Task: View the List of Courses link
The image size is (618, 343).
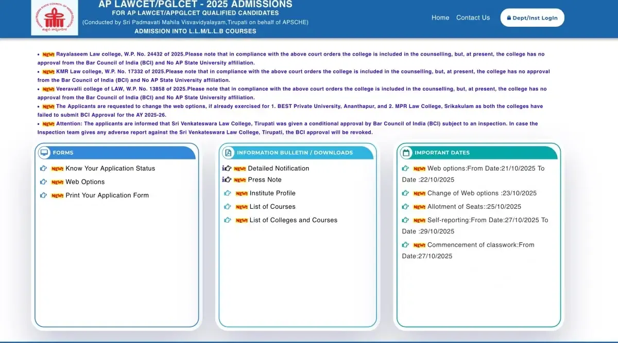Action: pyautogui.click(x=272, y=207)
